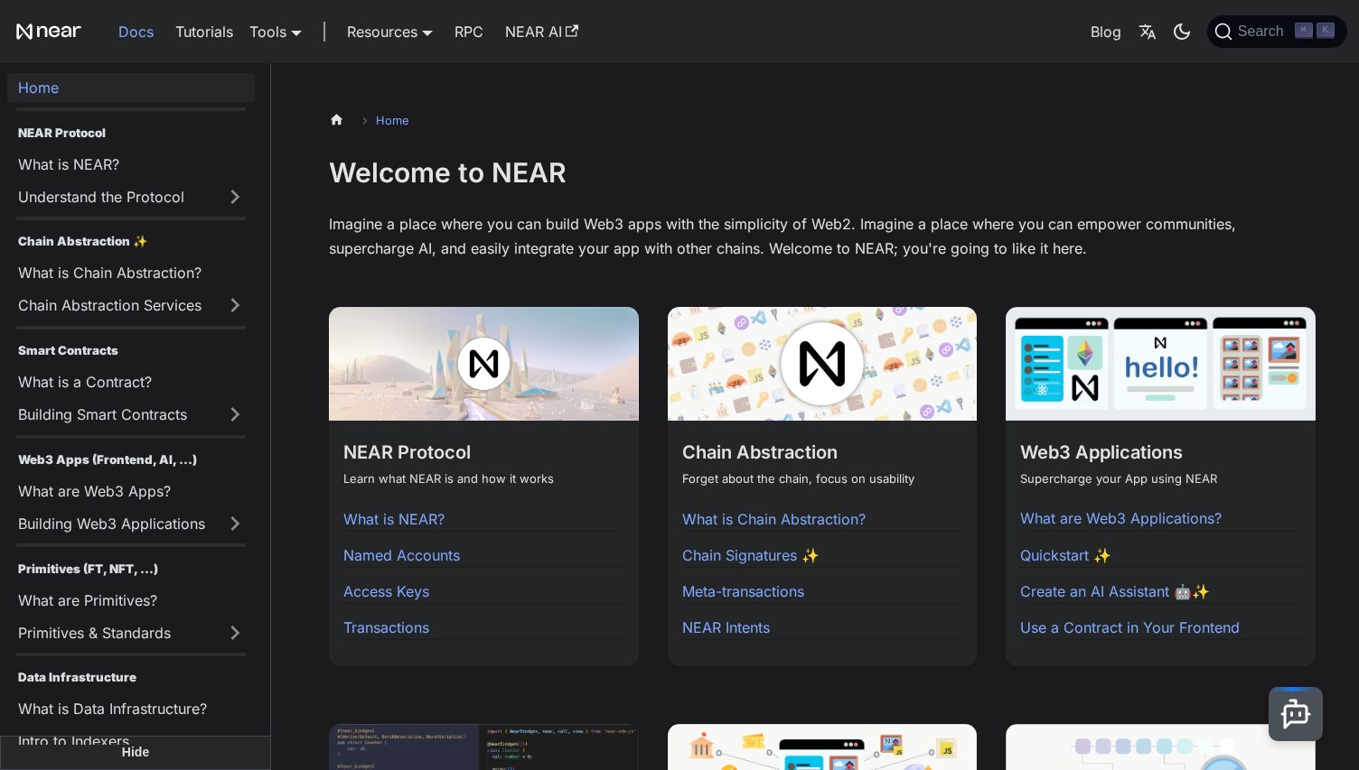
Task: Open the Search box
Action: (x=1277, y=32)
